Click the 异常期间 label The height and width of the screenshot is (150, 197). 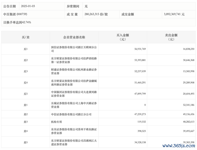(73, 6)
